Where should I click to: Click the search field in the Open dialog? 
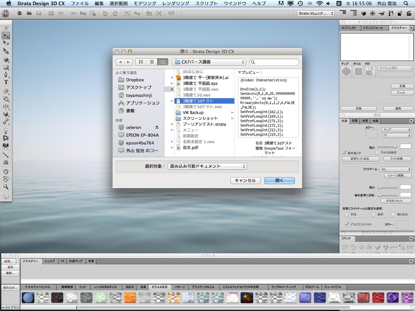pos(274,62)
